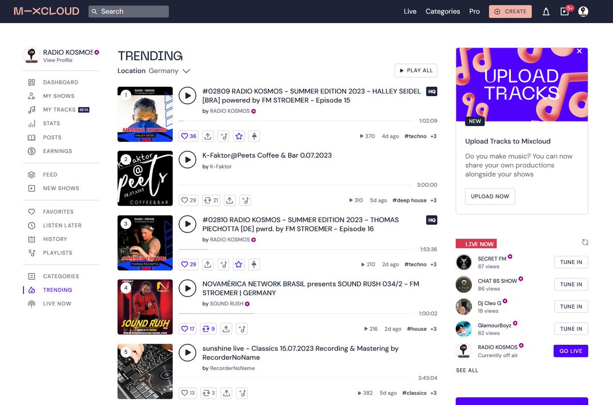Share the Sound Rush 034/2 show

click(x=227, y=329)
